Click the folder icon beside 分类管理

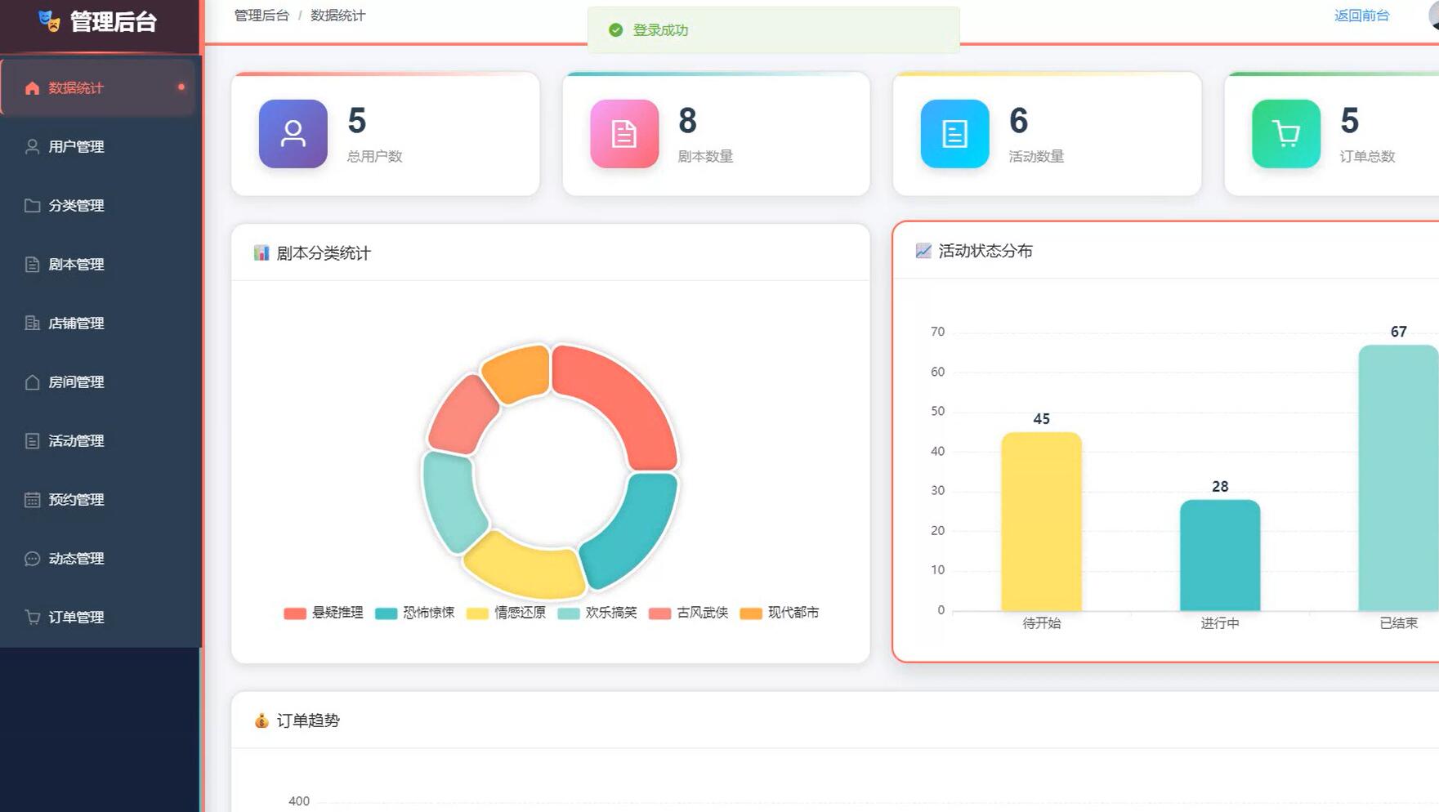click(32, 206)
